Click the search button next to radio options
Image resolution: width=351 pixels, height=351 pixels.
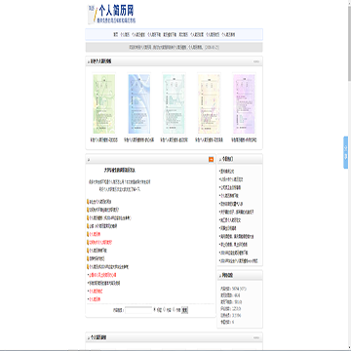pos(184,310)
